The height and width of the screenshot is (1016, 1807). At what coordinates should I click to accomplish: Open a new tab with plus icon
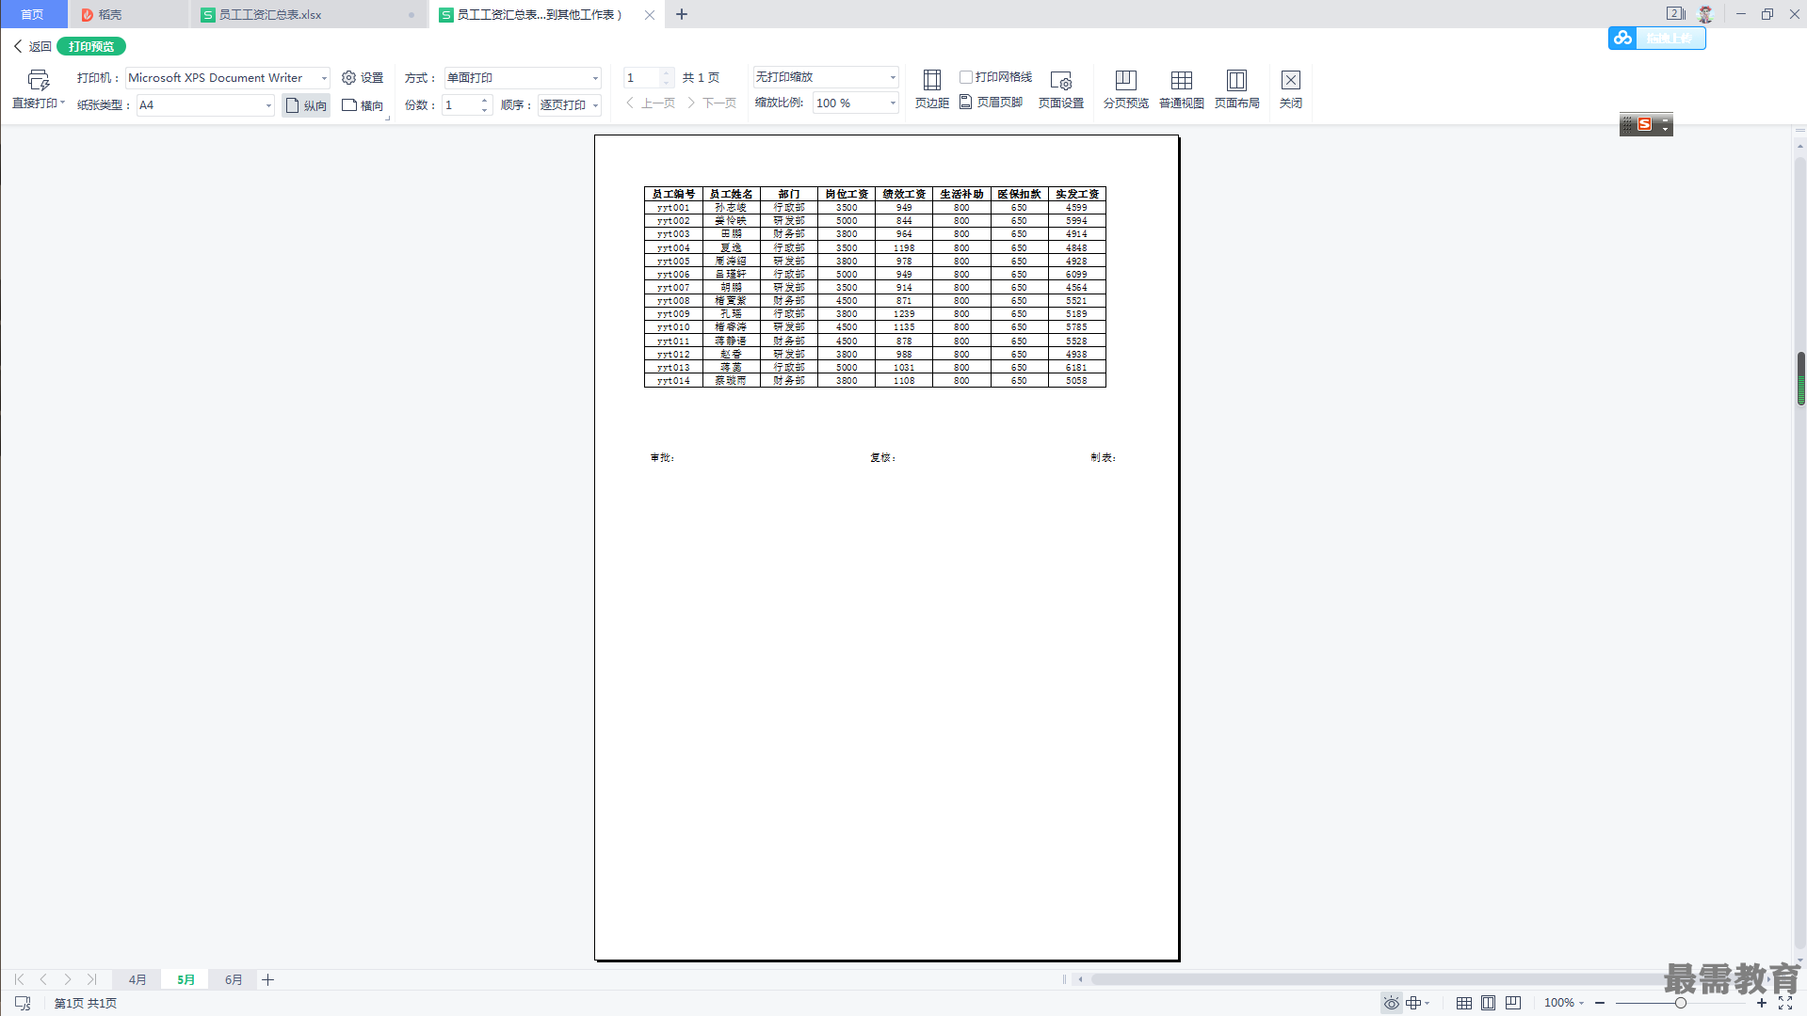(682, 14)
